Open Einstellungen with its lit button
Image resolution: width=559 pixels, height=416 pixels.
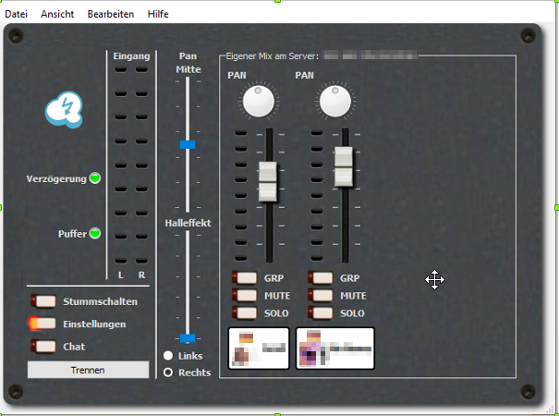43,324
